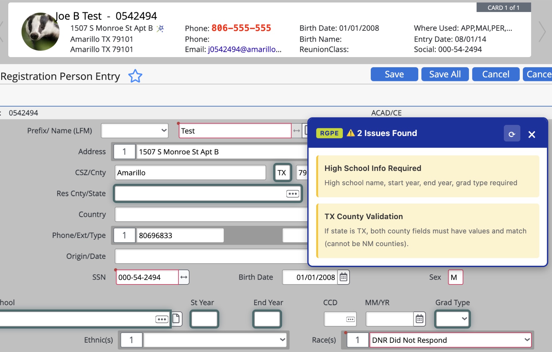Click the Cancel button
The height and width of the screenshot is (352, 552).
[x=496, y=74]
